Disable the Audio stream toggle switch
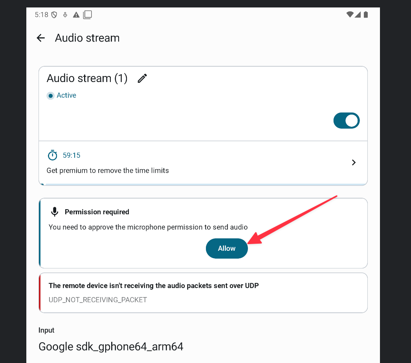The height and width of the screenshot is (363, 411). pos(346,121)
